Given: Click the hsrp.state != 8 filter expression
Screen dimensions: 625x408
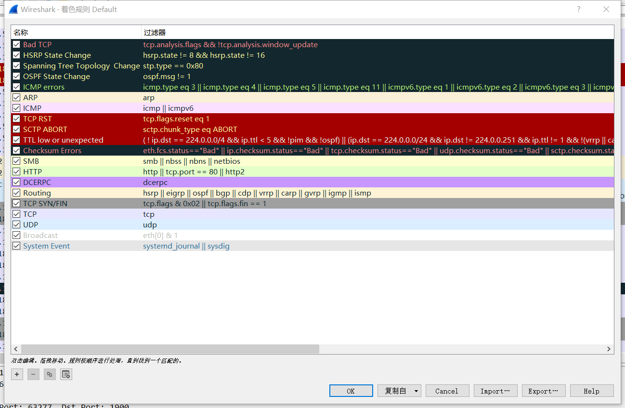Looking at the screenshot, I should (x=204, y=55).
